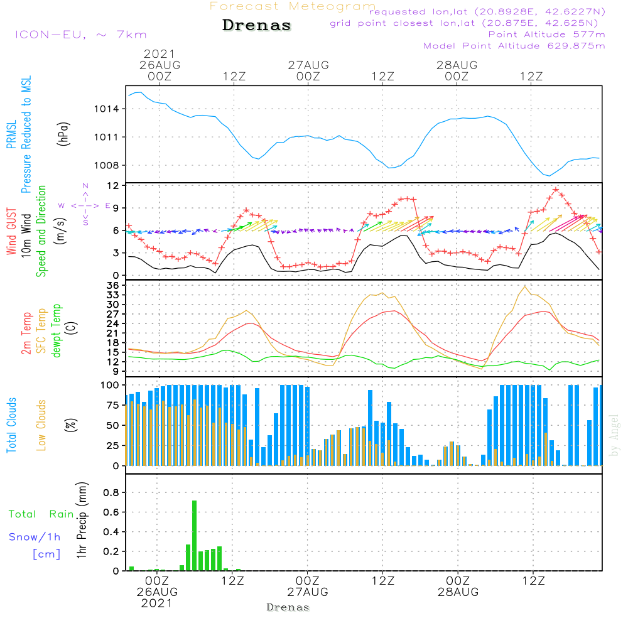Click the 36 value on temperature axis
The width and height of the screenshot is (628, 628).
(x=112, y=286)
